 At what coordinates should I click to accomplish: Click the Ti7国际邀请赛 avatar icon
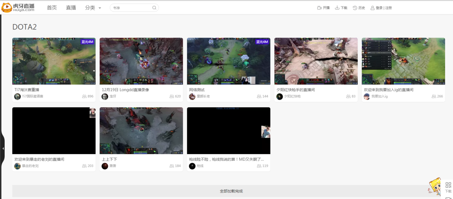pyautogui.click(x=18, y=96)
